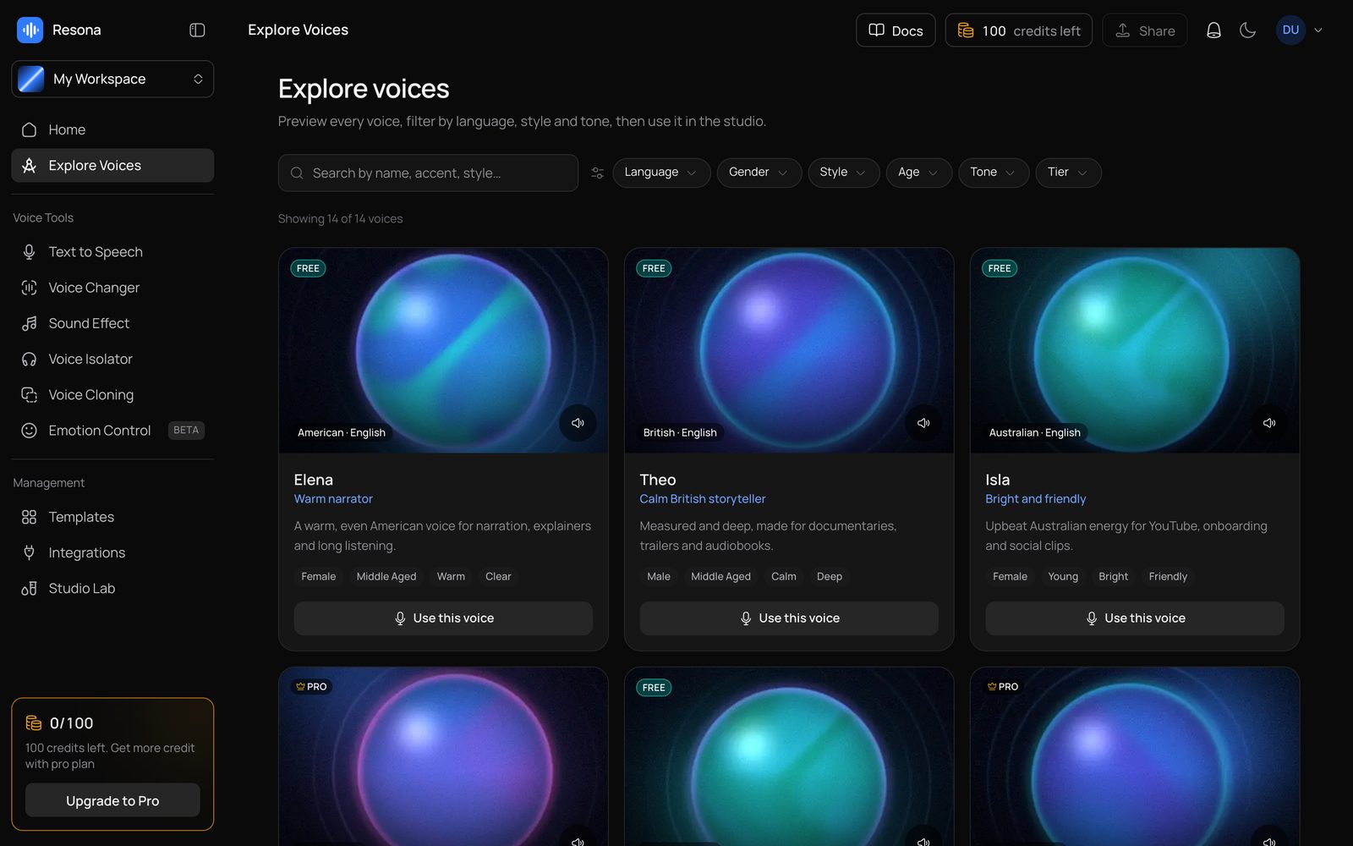Open the My Workspace switcher
This screenshot has width=1353, height=846.
[112, 79]
